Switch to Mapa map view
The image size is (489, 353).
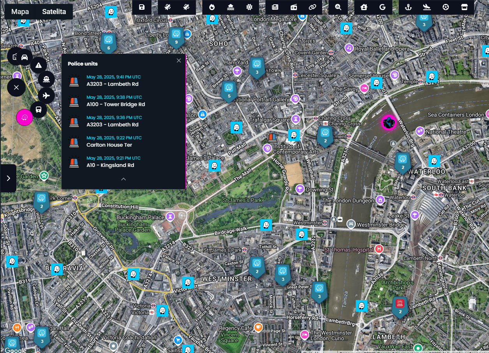pos(20,12)
